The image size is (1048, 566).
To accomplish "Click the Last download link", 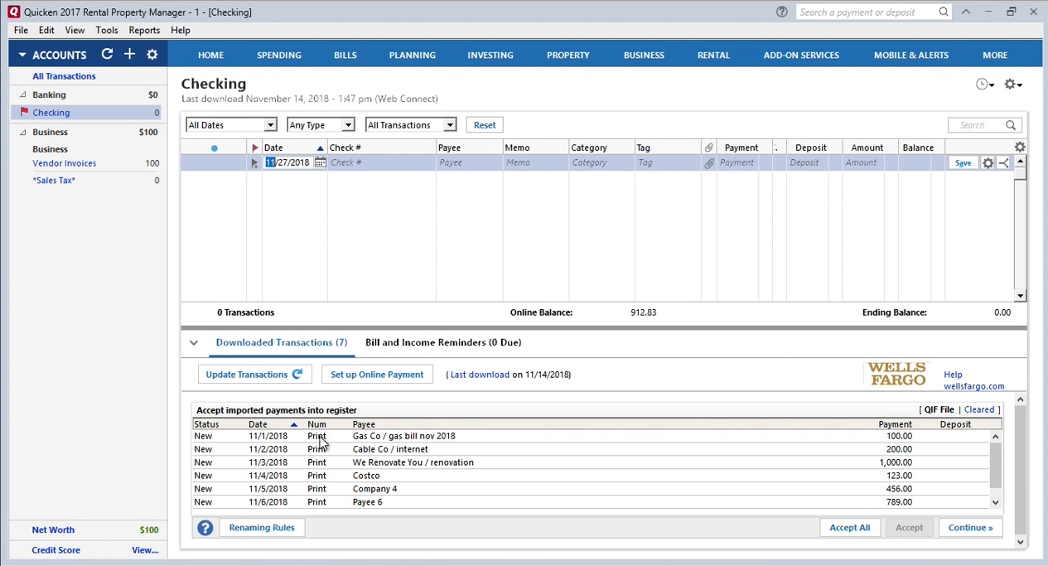I will [x=480, y=375].
